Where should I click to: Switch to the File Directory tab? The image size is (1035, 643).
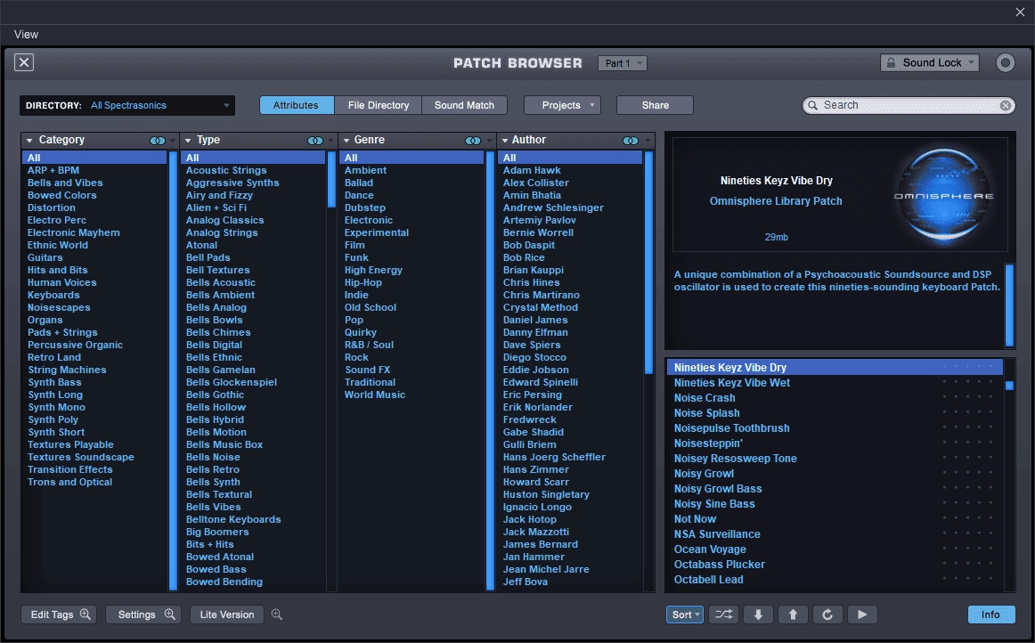(379, 106)
